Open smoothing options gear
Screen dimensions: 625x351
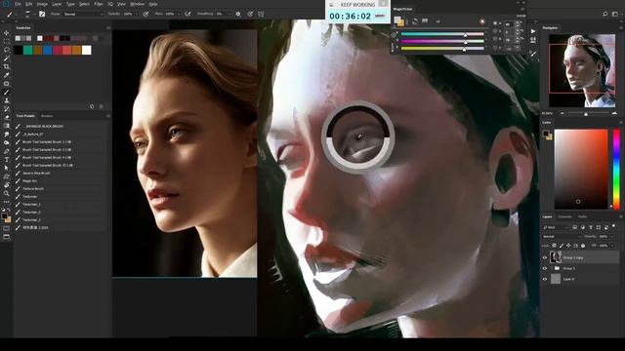(x=238, y=14)
